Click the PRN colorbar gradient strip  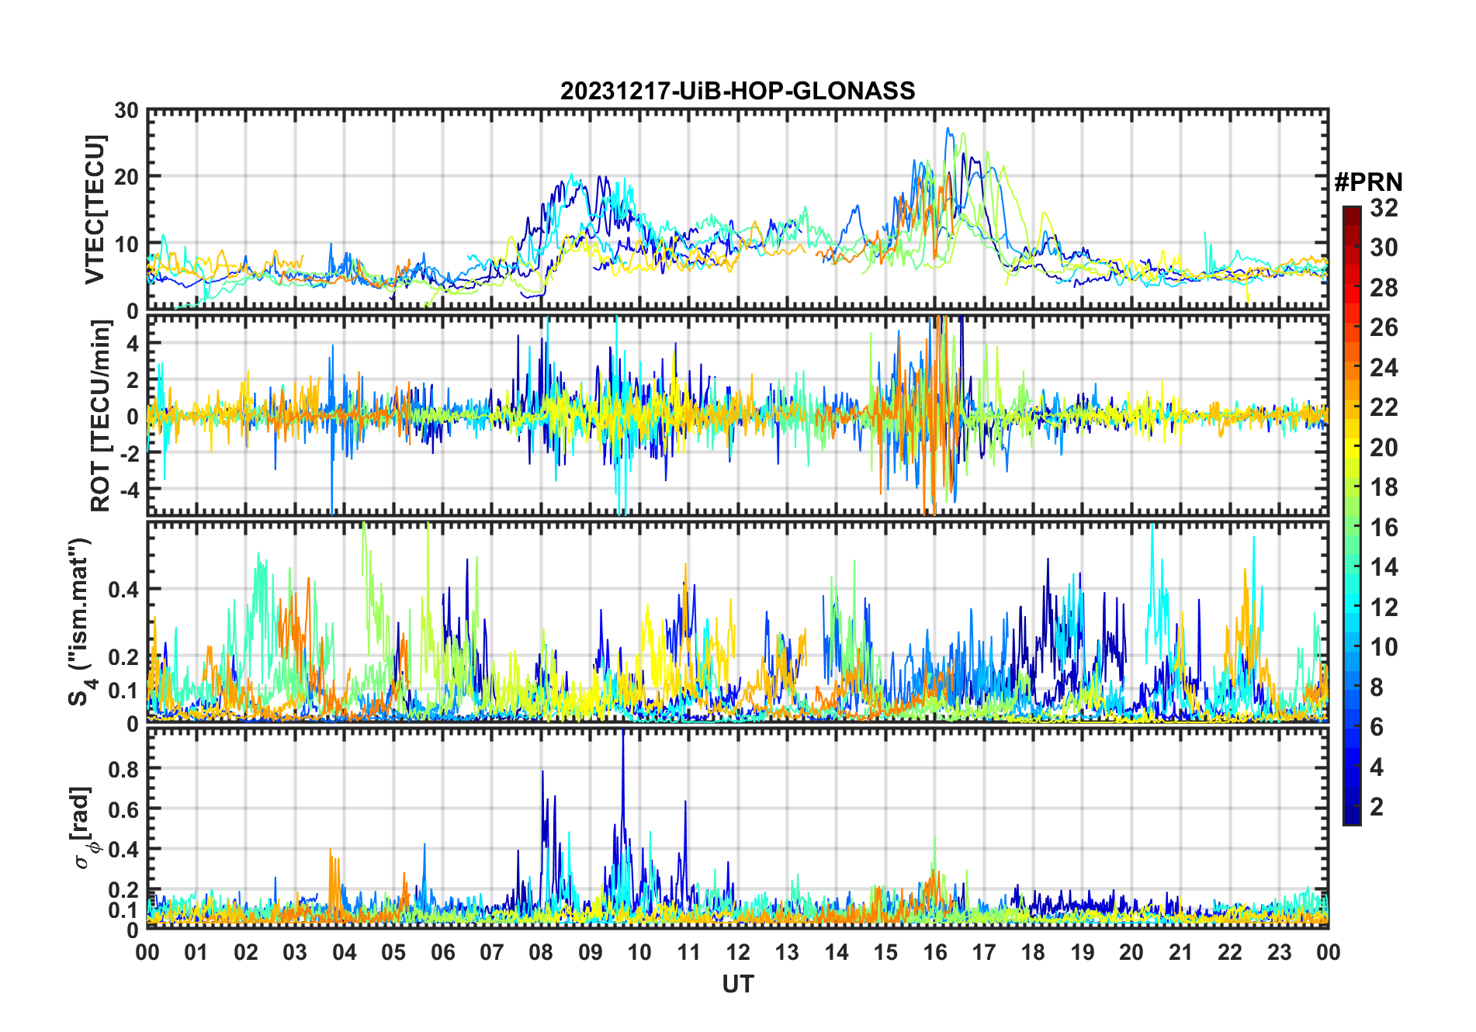click(x=1351, y=515)
